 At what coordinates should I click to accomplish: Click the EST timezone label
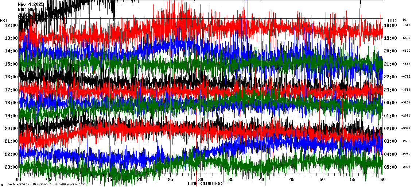(x=4, y=20)
